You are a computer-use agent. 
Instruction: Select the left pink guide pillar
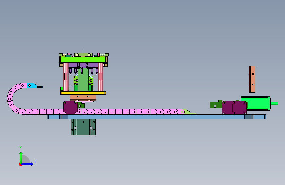(x=66, y=77)
